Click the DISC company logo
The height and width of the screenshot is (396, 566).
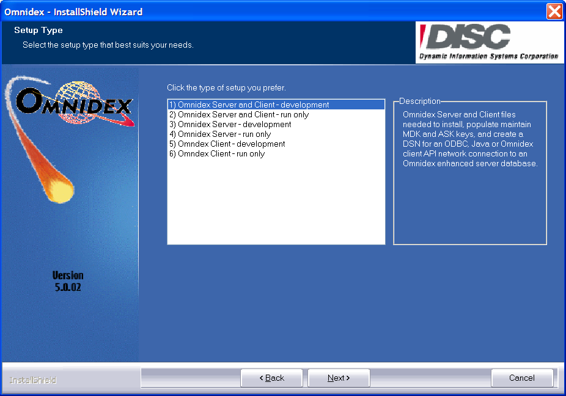pyautogui.click(x=488, y=42)
